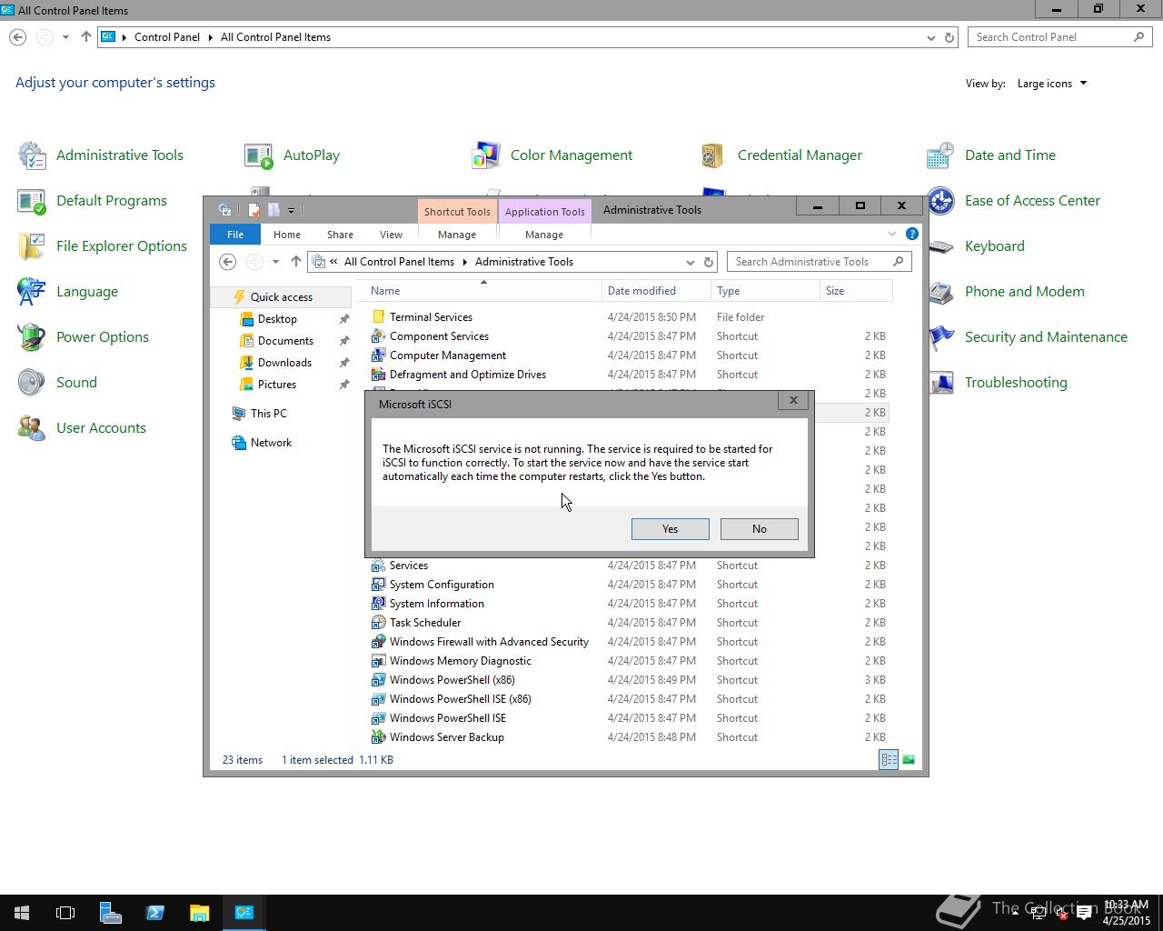Open recent locations dropdown in Administrative Tools
The height and width of the screenshot is (931, 1163).
click(x=275, y=262)
